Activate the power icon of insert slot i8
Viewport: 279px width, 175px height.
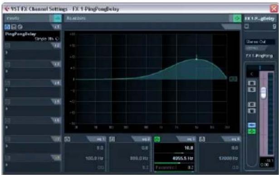click(7, 158)
